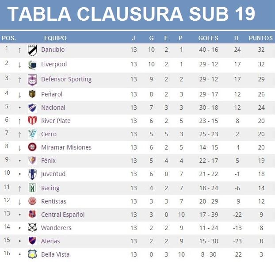Click the Danubio team crest icon
275x265 pixels.
tap(32, 50)
